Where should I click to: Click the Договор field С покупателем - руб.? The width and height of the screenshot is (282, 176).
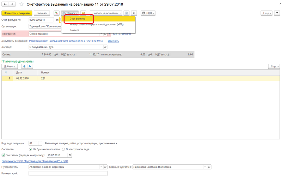(x=66, y=47)
